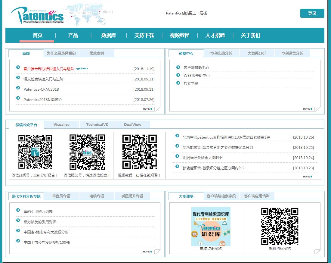Open the 中国省-地市专利大数据分析 link
331x263 pixels.
(x=46, y=232)
